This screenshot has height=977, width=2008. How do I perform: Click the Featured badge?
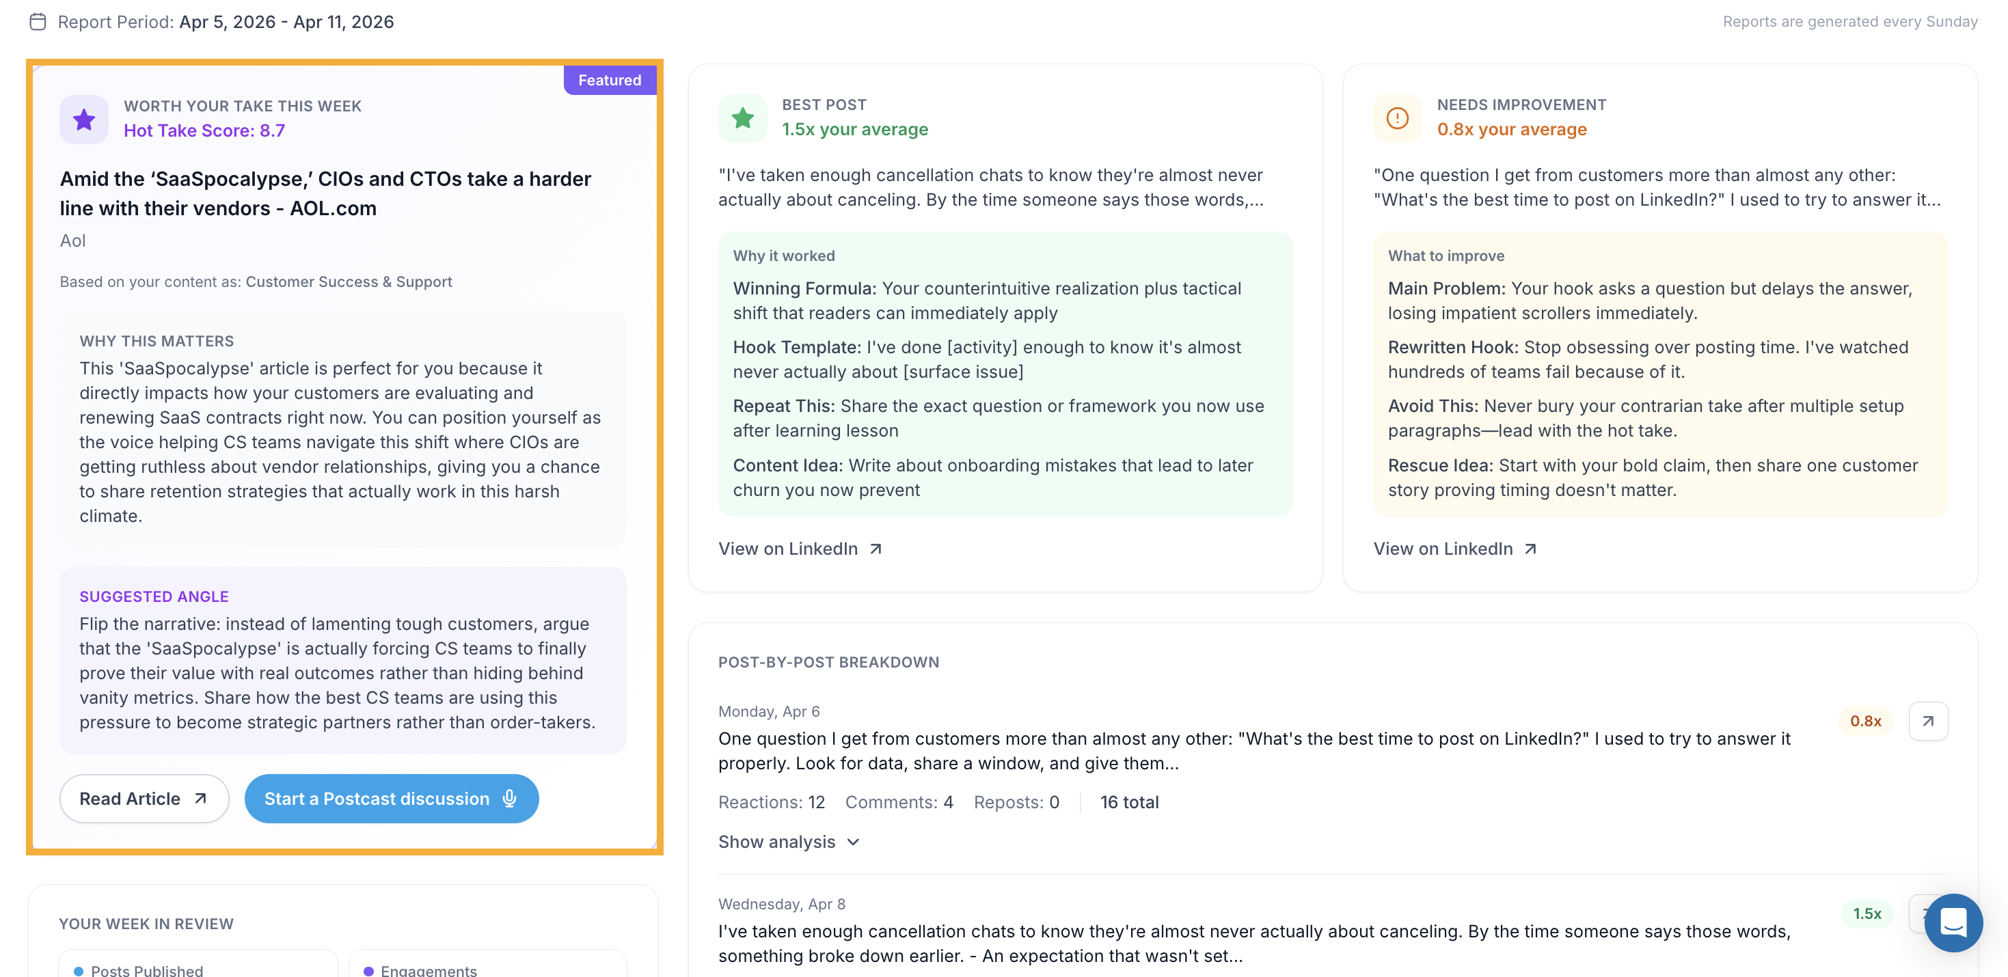[x=610, y=80]
